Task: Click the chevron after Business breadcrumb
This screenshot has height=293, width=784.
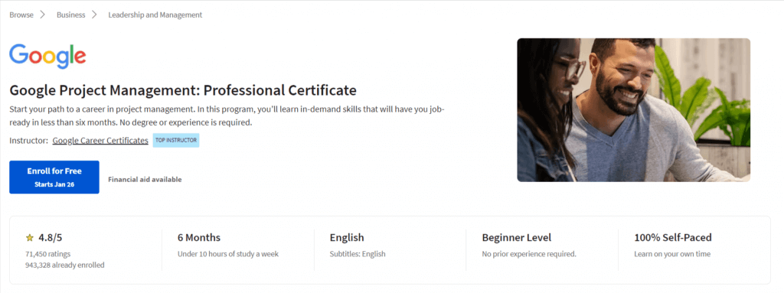Action: point(94,15)
